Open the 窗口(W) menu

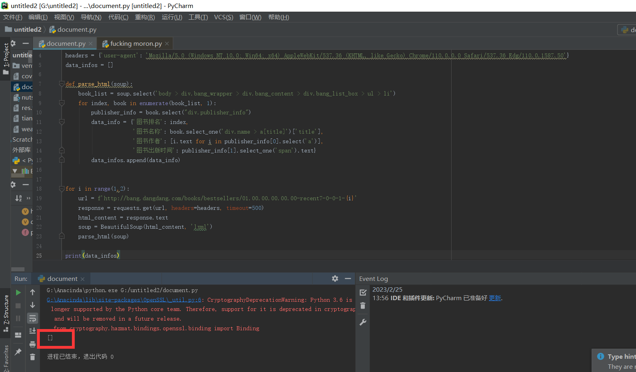[x=250, y=17]
